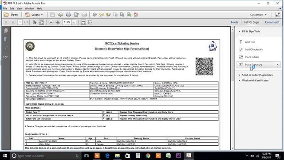Launch Microsoft Edge from the taskbar

tap(107, 156)
